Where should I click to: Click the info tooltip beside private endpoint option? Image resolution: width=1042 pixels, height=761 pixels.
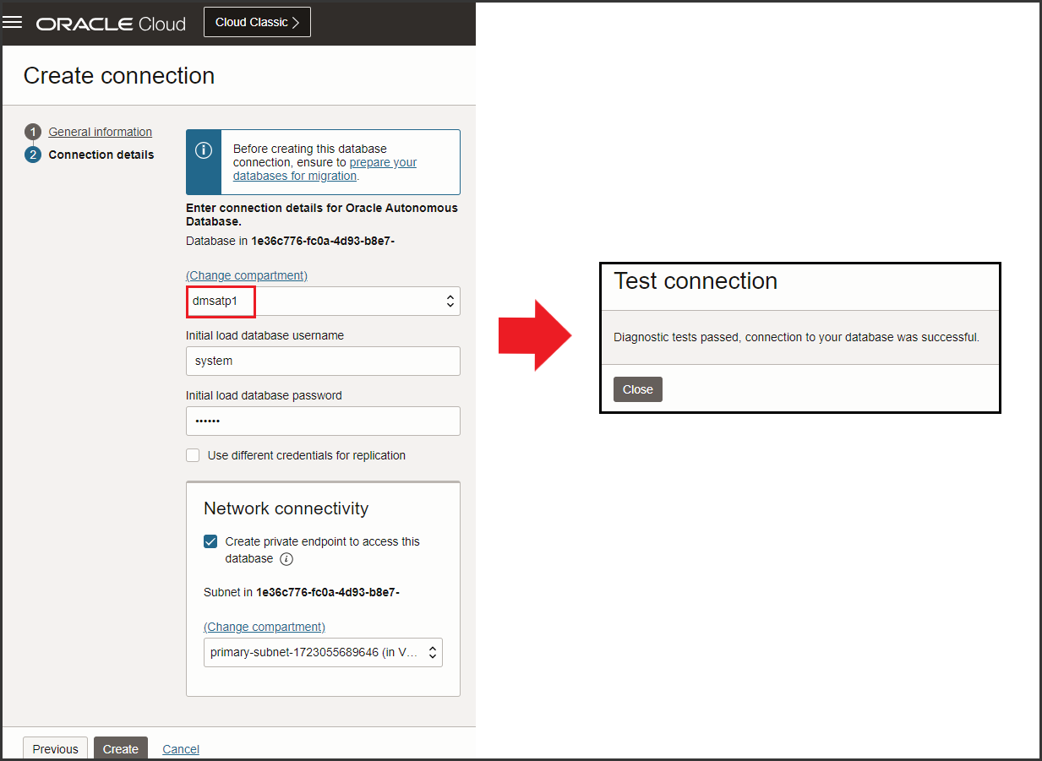(286, 559)
